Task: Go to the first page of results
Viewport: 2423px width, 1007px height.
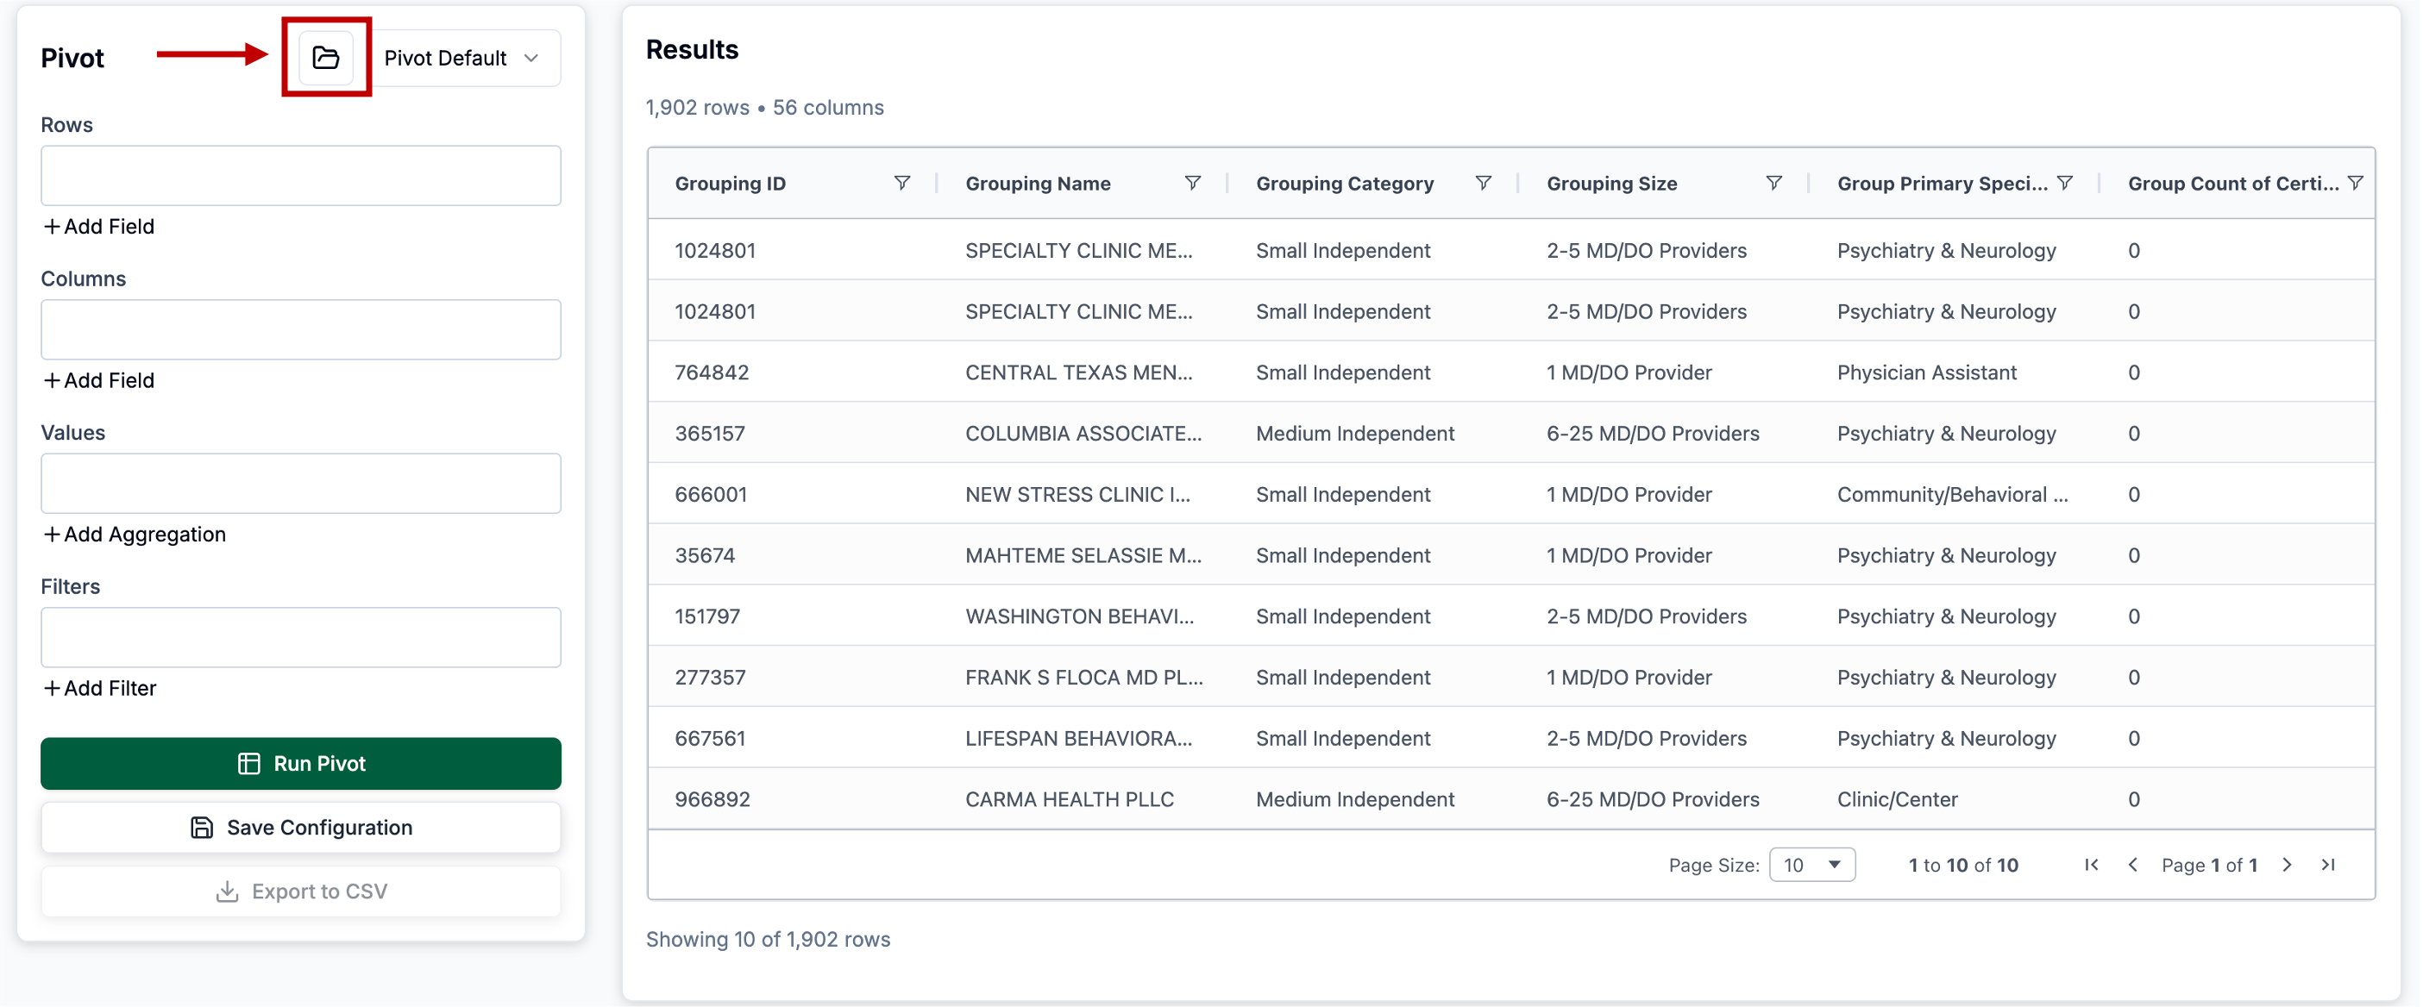Action: tap(2091, 864)
